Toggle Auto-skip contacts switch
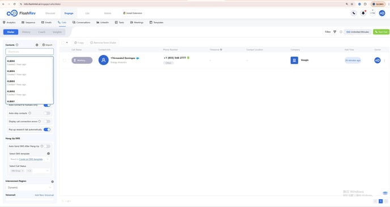390x207 pixels. [x=47, y=113]
